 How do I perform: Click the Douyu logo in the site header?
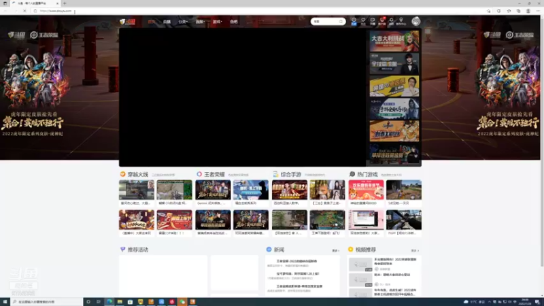point(127,22)
